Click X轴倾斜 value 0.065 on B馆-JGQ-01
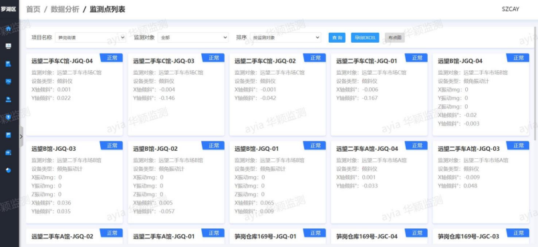This screenshot has width=538, height=247. (x=267, y=203)
